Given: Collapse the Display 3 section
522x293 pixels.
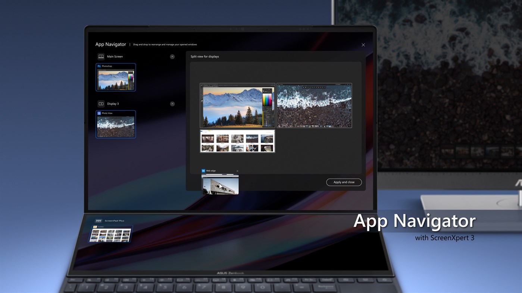Looking at the screenshot, I should click(172, 103).
